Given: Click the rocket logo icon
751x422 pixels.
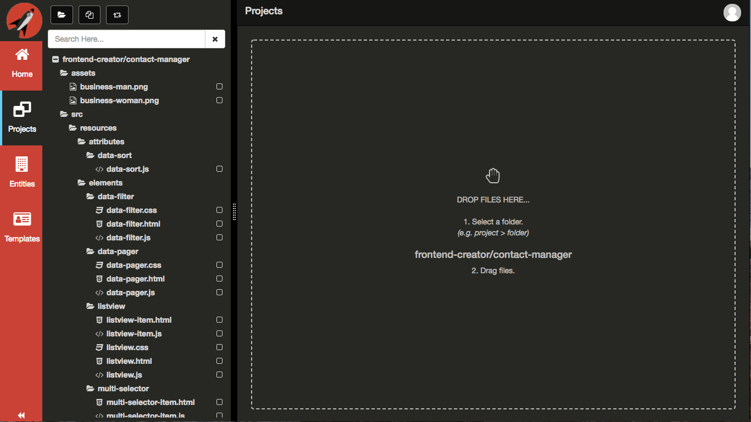Looking at the screenshot, I should pyautogui.click(x=24, y=20).
